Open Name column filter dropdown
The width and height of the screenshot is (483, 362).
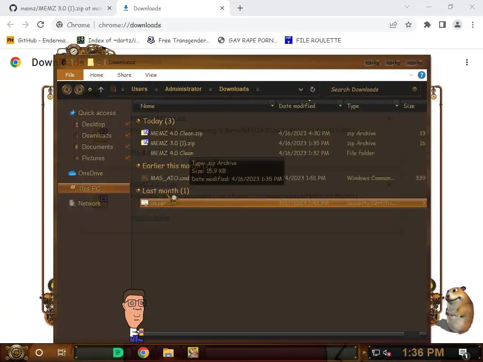coord(272,106)
